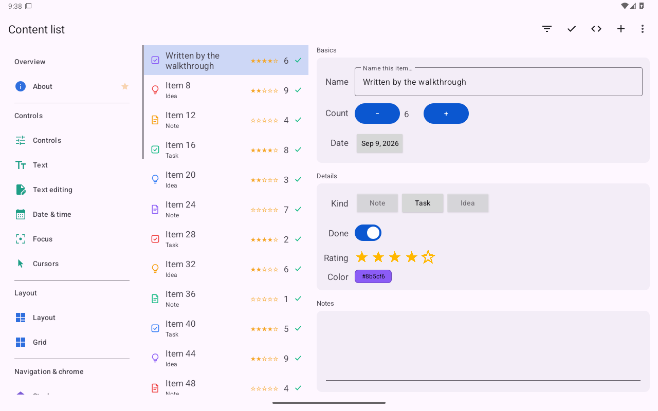Click the About info icon
The height and width of the screenshot is (411, 658).
(x=21, y=86)
